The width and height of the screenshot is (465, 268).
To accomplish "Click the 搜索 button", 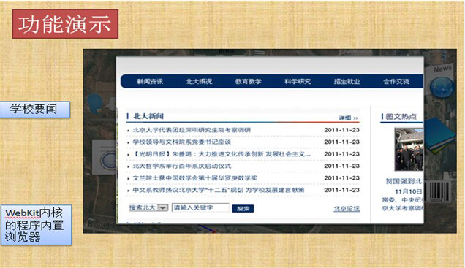I will click(x=243, y=208).
